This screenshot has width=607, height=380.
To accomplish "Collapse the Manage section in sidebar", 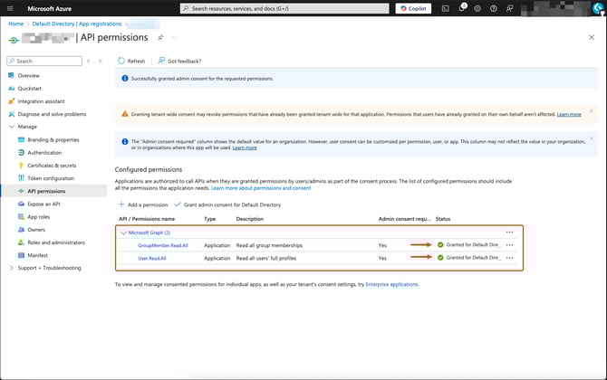I will (x=11, y=127).
